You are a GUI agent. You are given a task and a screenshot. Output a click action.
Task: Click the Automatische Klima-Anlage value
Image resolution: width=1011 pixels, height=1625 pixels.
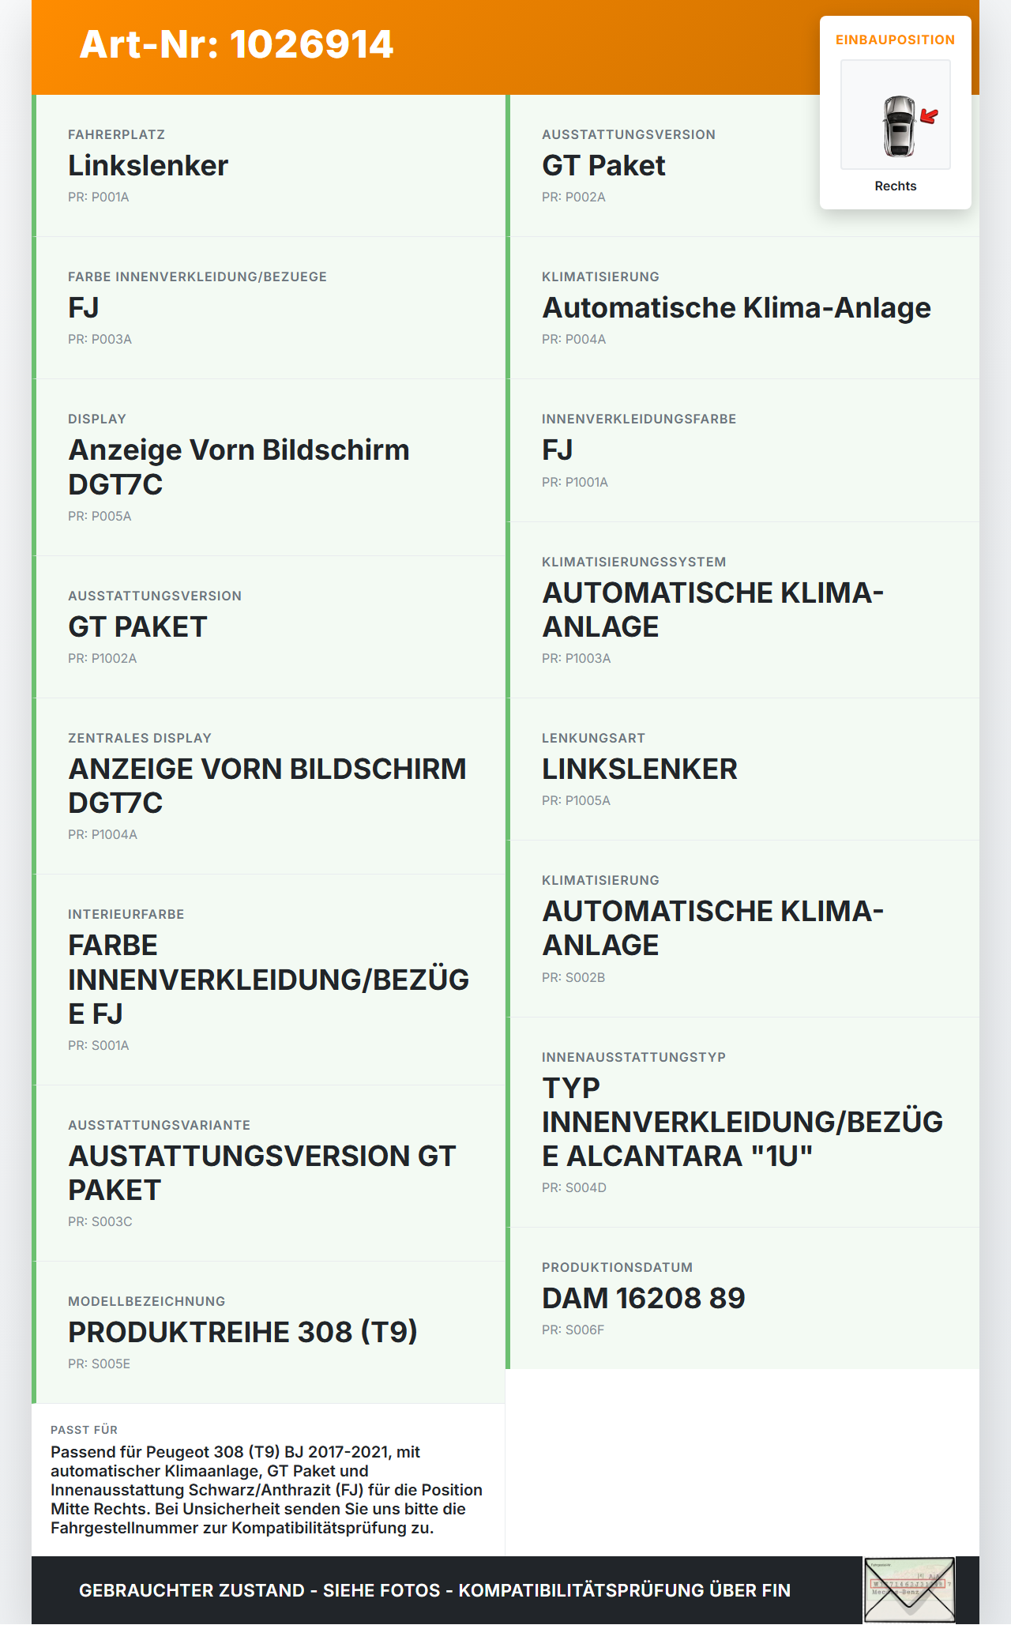point(736,307)
